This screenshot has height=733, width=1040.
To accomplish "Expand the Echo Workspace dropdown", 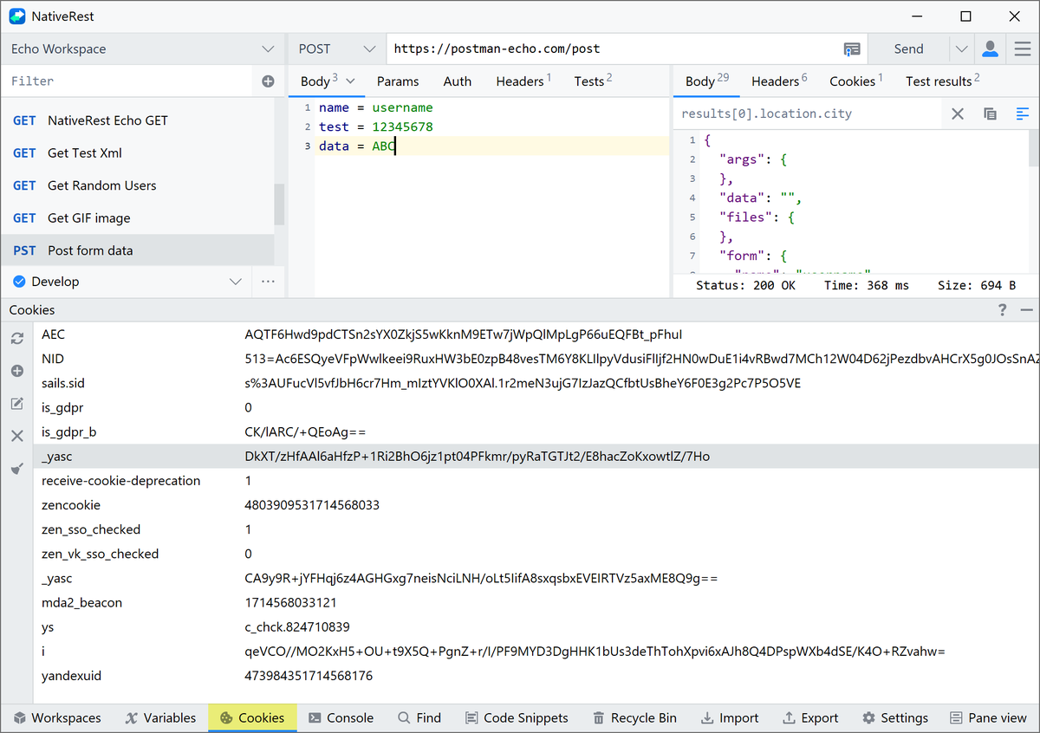I will (267, 49).
